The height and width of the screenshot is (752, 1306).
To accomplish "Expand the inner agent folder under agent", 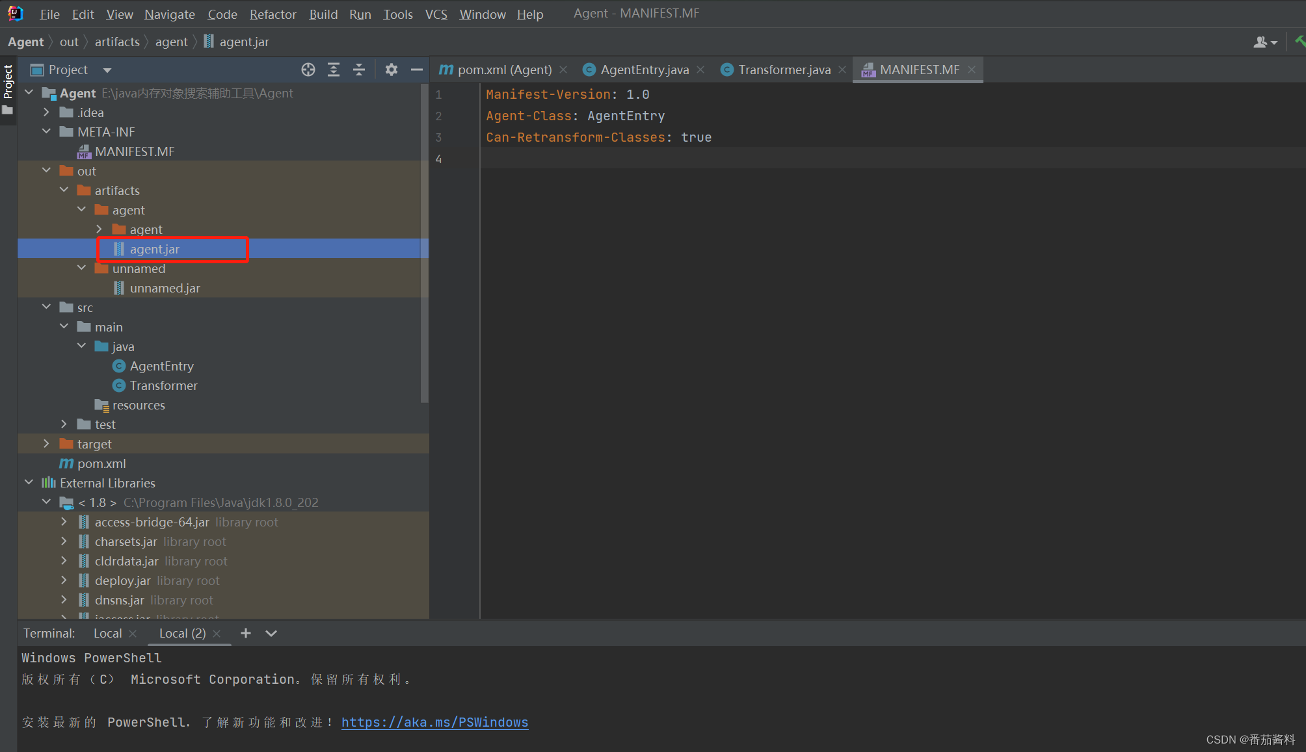I will [99, 229].
